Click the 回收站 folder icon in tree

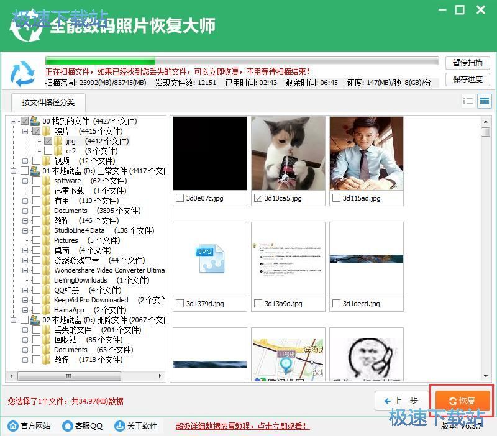[47, 340]
